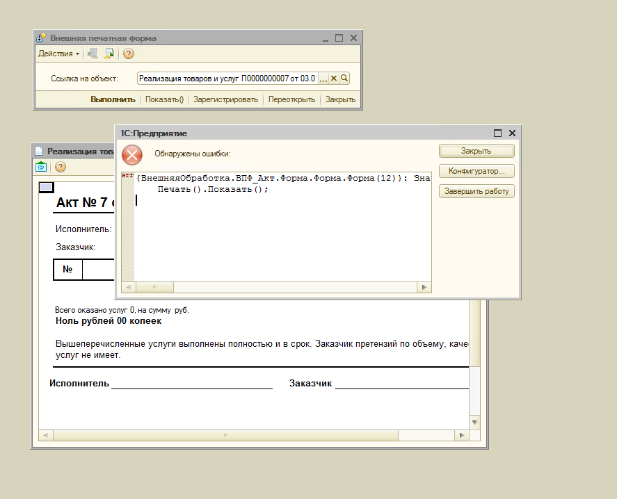This screenshot has width=617, height=499.
Task: Click the "Всего оказано услуг 0" line
Action: pyautogui.click(x=122, y=310)
